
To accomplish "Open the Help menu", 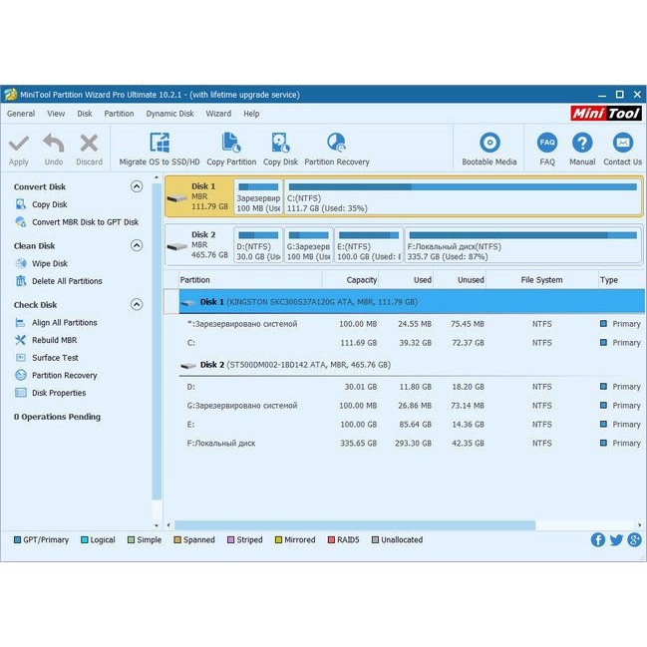I will tap(251, 114).
